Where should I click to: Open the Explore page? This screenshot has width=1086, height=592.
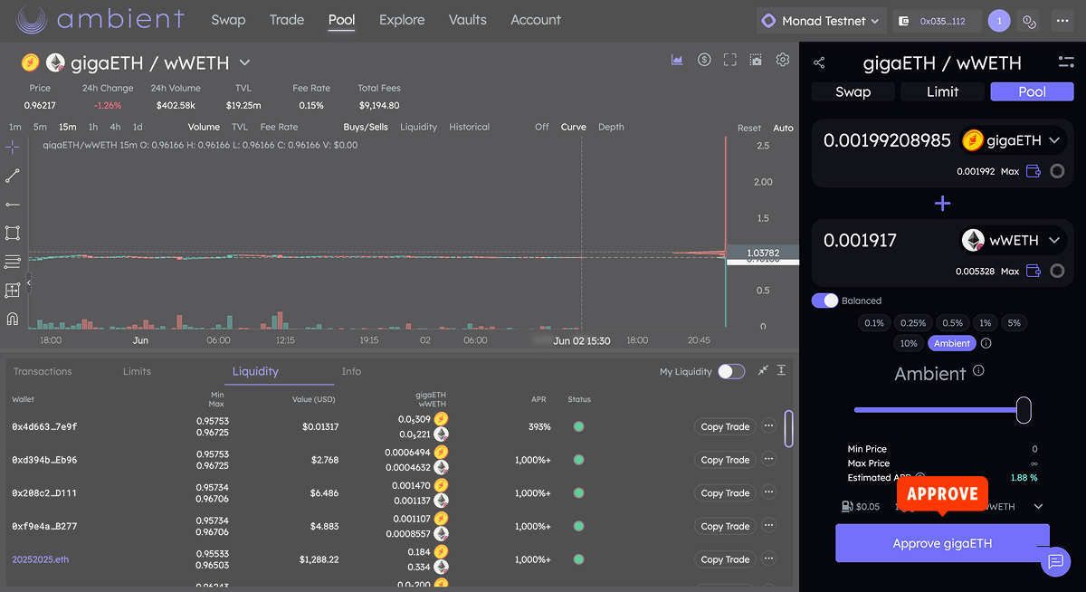(x=403, y=20)
